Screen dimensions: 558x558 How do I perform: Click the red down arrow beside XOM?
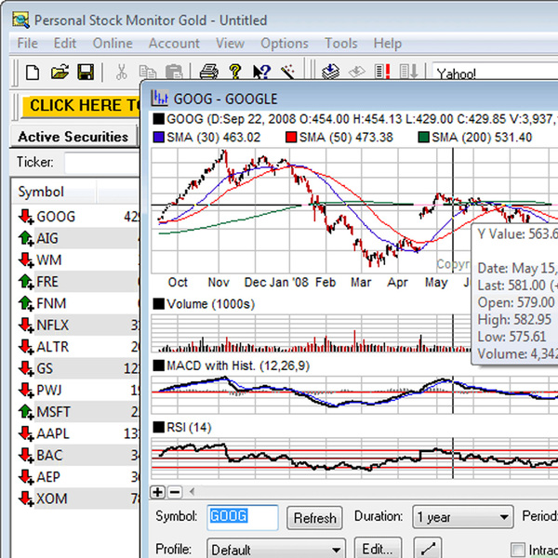pyautogui.click(x=26, y=498)
